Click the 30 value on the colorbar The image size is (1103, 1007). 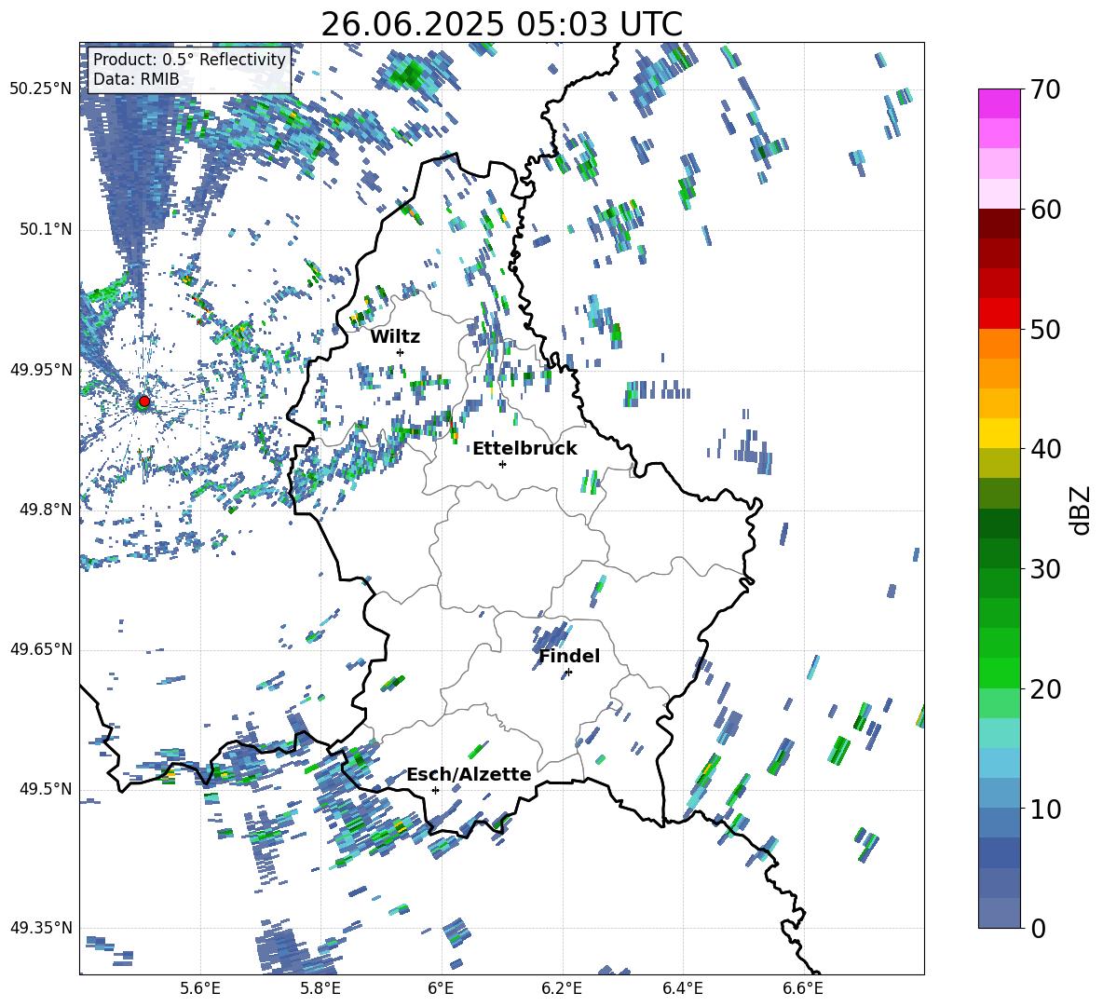click(1045, 569)
